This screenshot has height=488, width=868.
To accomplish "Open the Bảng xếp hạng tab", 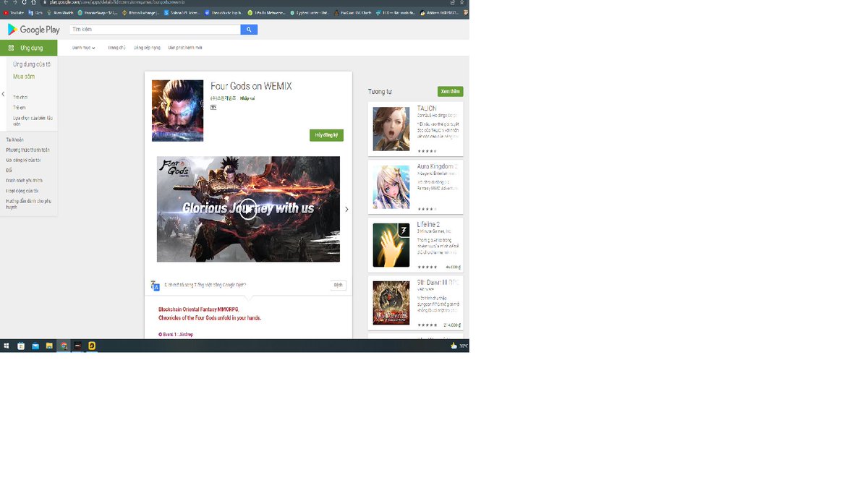I will tap(147, 48).
